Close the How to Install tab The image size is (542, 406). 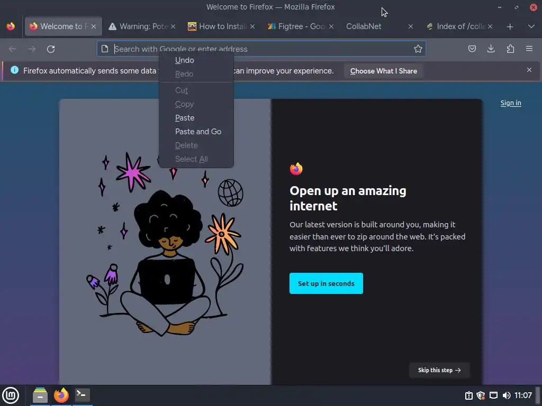click(x=252, y=26)
